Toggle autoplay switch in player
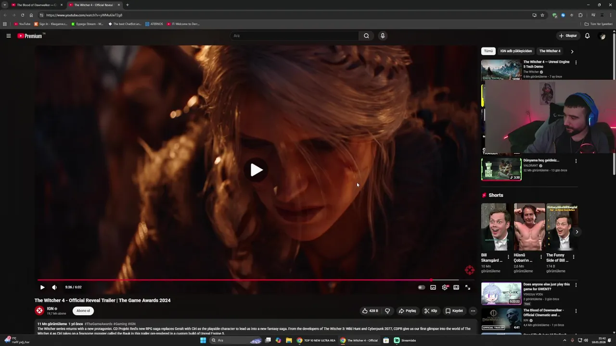The width and height of the screenshot is (616, 346). [422, 287]
